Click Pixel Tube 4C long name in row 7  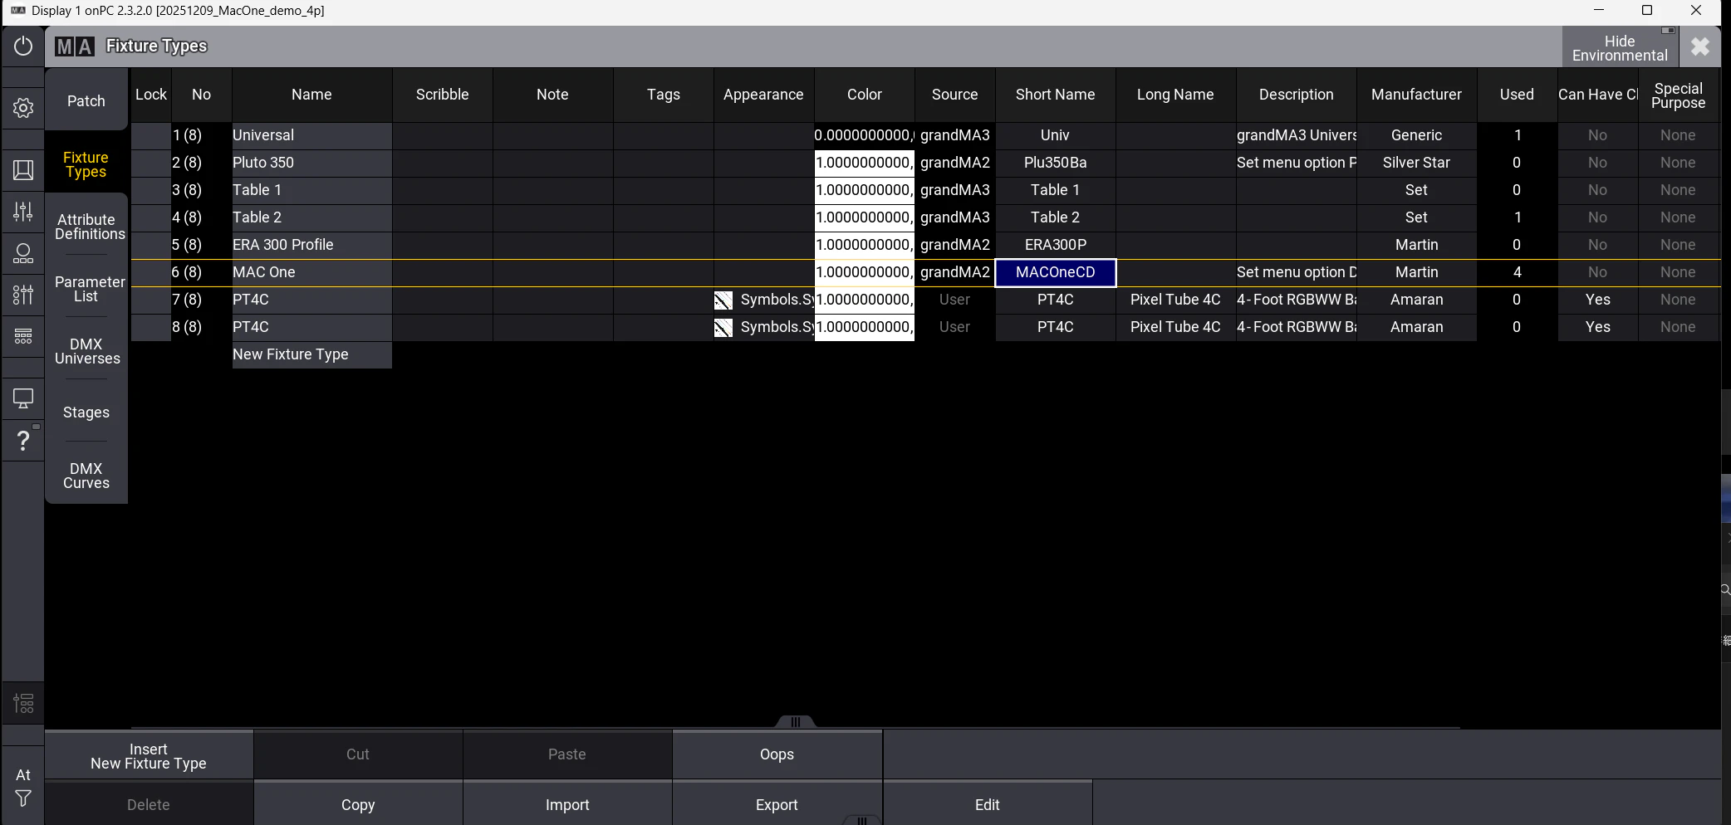[x=1175, y=300]
